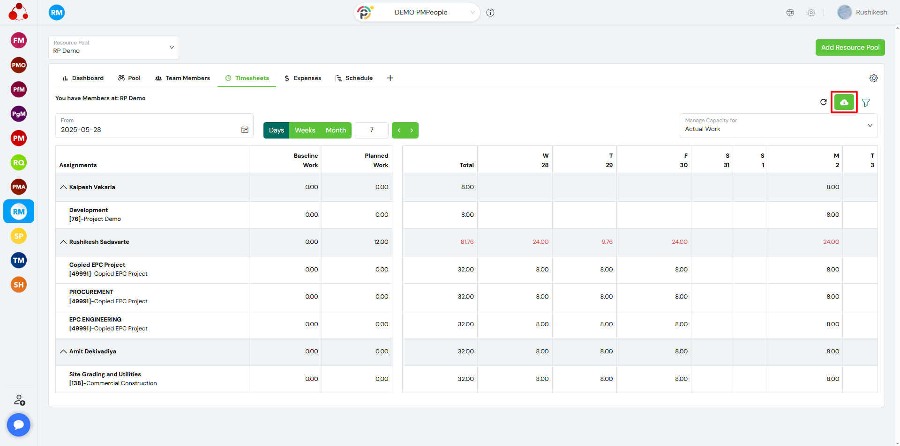Image resolution: width=900 pixels, height=446 pixels.
Task: Click the refresh timesheet icon
Action: point(823,102)
